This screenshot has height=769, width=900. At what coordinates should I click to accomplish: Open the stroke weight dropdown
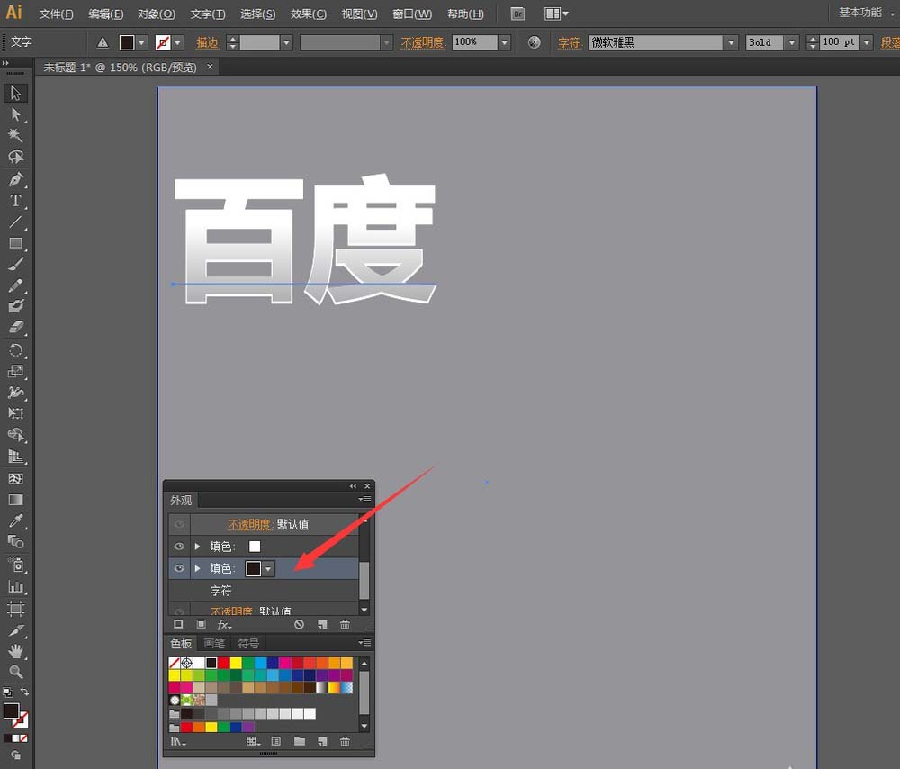coord(287,42)
